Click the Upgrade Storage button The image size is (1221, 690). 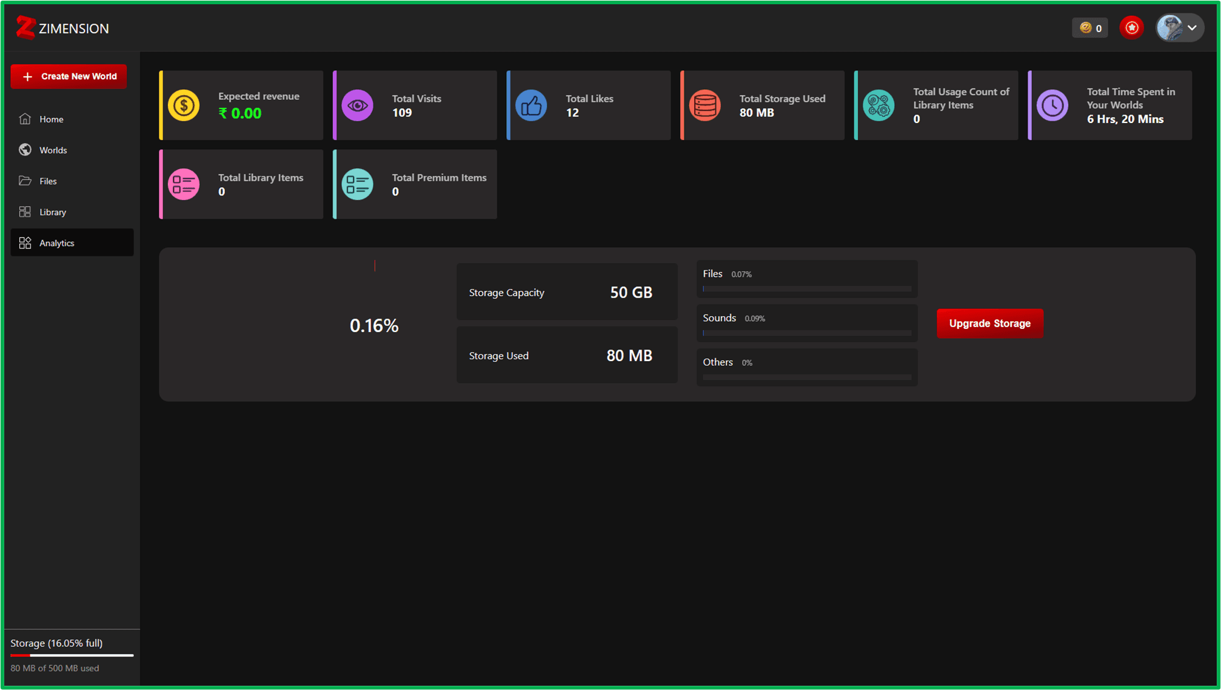tap(990, 323)
